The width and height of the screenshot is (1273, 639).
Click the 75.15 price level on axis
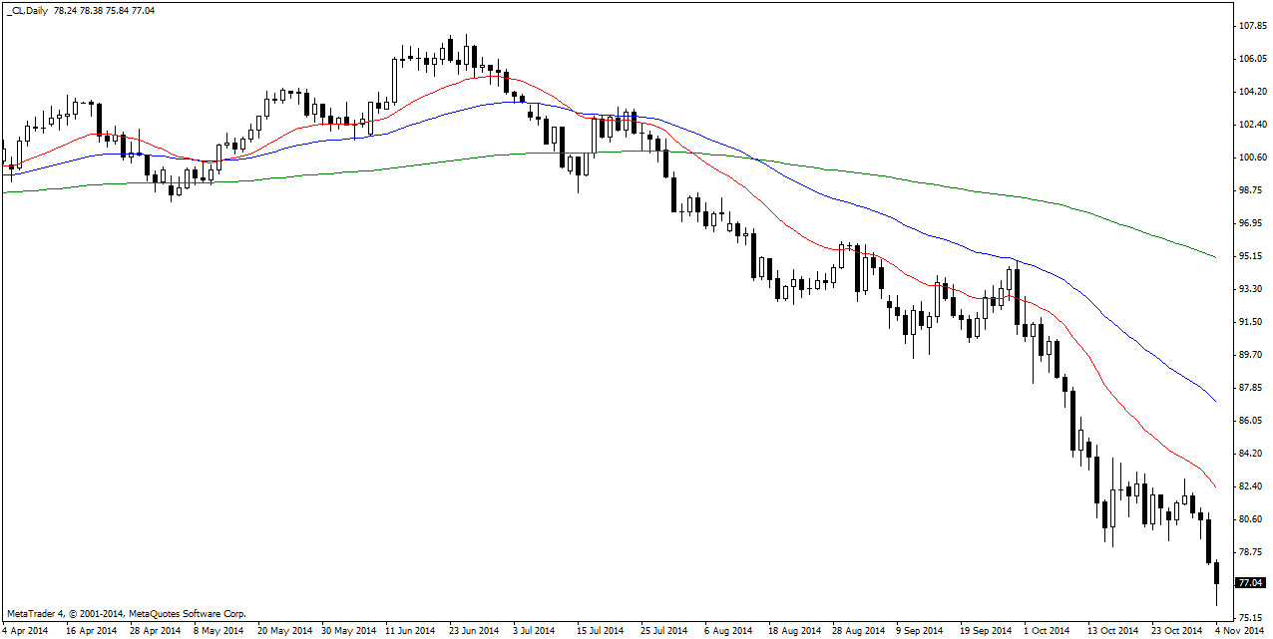[x=1250, y=617]
